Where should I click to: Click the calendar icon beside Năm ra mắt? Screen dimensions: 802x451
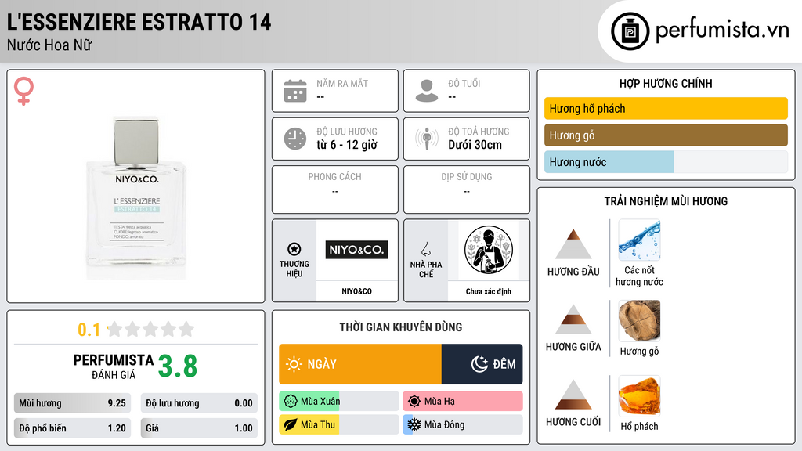(x=295, y=91)
